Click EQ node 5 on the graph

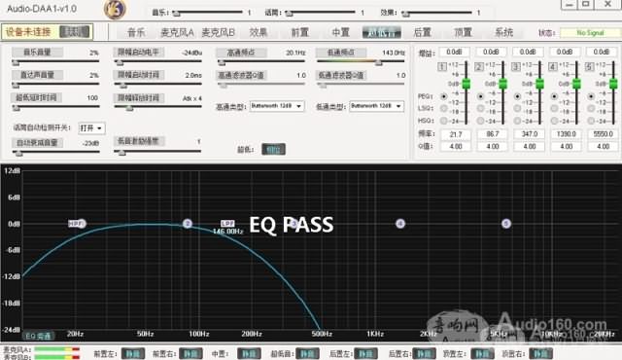(505, 224)
